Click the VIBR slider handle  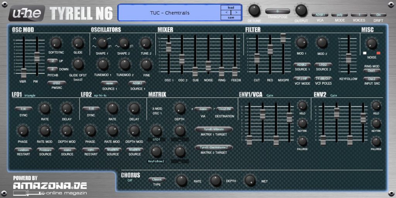24,73
